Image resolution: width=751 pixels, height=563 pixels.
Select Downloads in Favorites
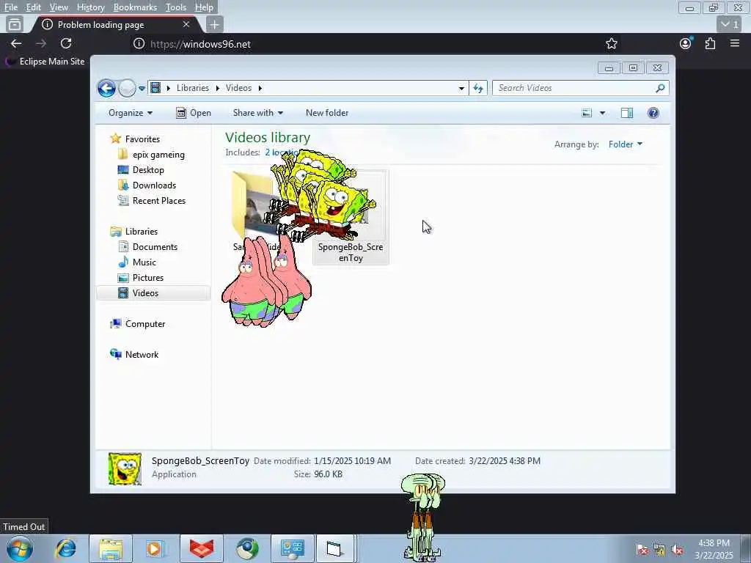coord(154,185)
